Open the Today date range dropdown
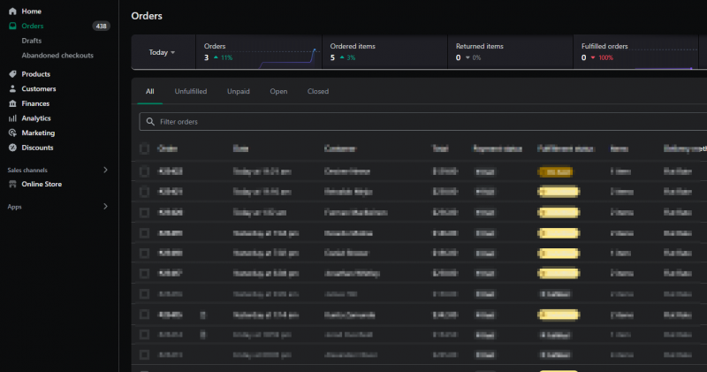 162,52
